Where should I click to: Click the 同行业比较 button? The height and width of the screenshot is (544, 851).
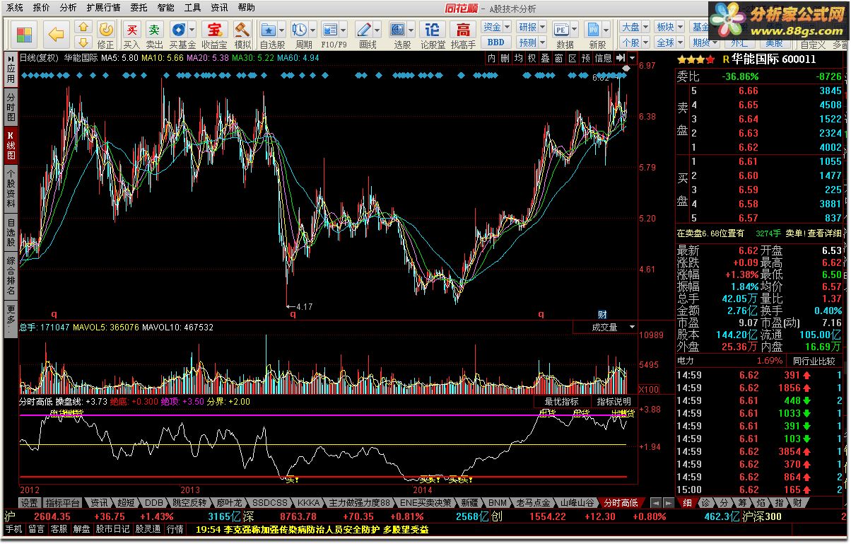(814, 361)
